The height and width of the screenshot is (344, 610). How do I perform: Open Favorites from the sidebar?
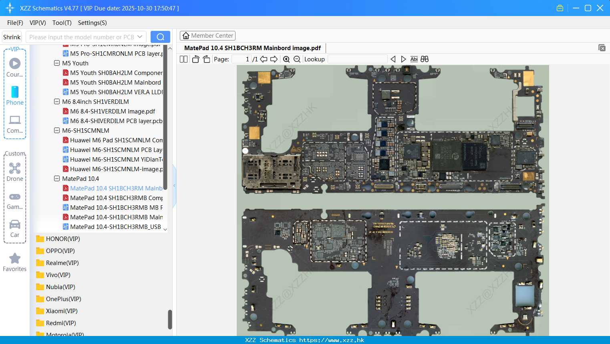[15, 262]
